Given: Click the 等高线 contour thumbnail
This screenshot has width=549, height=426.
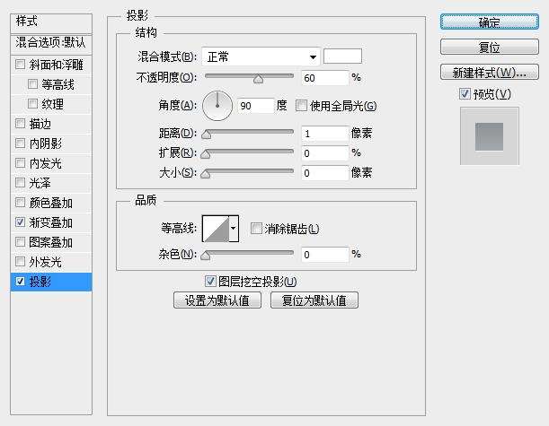Looking at the screenshot, I should (216, 229).
